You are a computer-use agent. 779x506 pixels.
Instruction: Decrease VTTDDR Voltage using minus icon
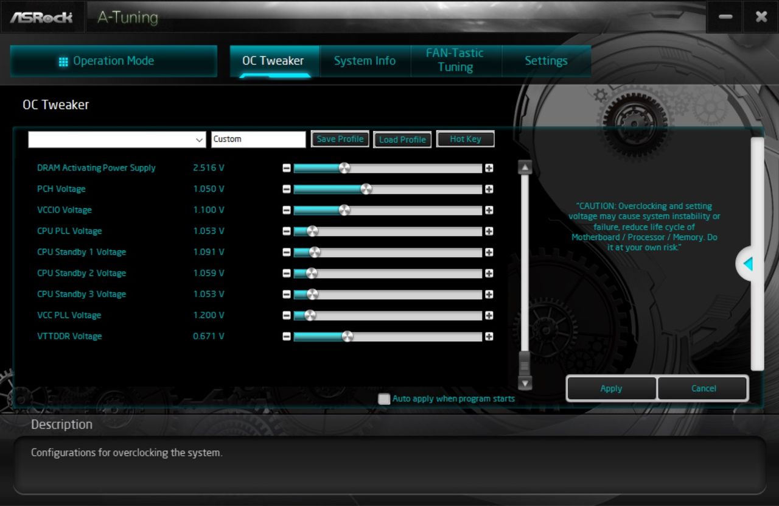click(x=287, y=336)
